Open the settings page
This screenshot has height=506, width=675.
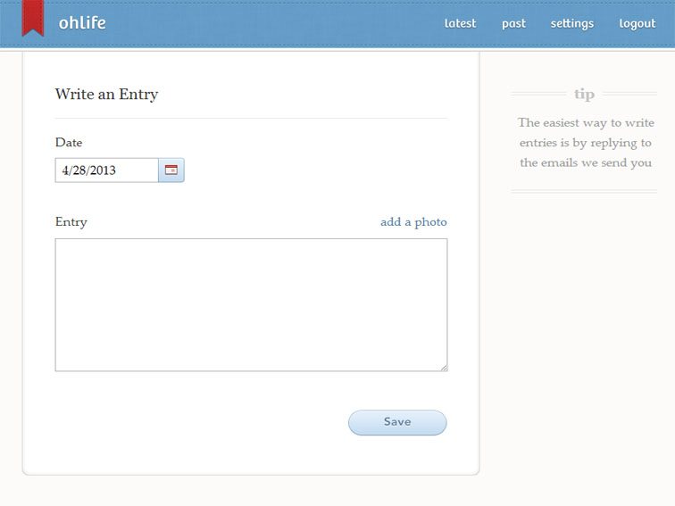[x=572, y=24]
